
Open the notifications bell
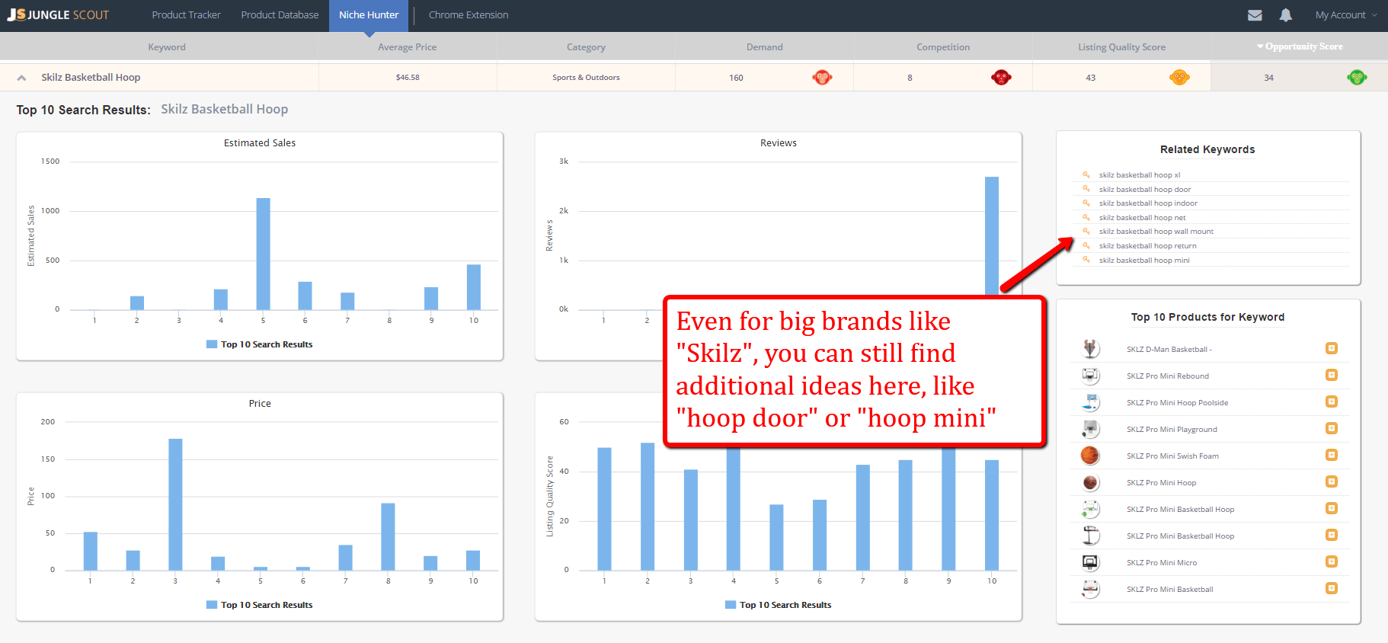(1285, 15)
